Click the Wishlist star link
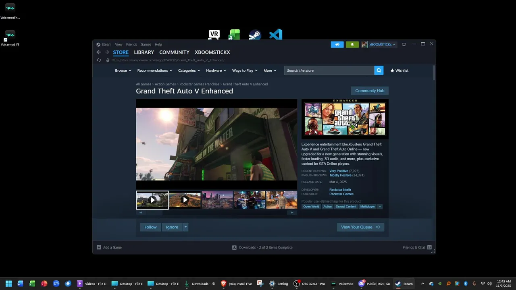This screenshot has height=290, width=516. click(399, 70)
